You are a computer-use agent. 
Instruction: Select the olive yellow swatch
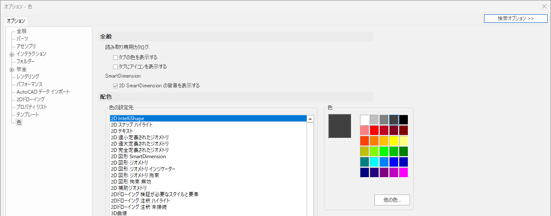[x=365, y=151]
